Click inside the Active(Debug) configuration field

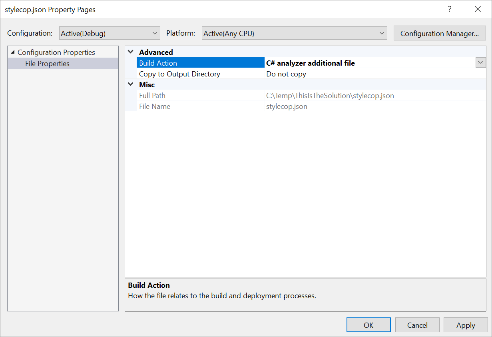pos(104,33)
